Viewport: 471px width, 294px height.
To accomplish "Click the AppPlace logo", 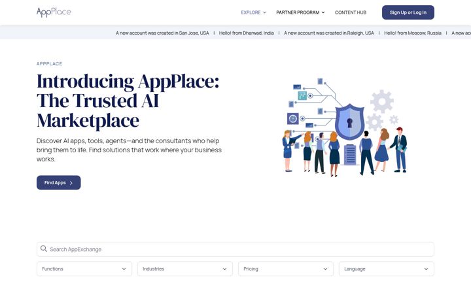I will (54, 12).
